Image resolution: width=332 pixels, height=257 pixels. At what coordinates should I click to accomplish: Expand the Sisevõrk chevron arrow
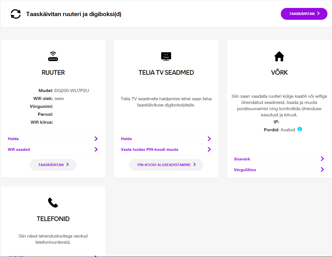tap(322, 159)
